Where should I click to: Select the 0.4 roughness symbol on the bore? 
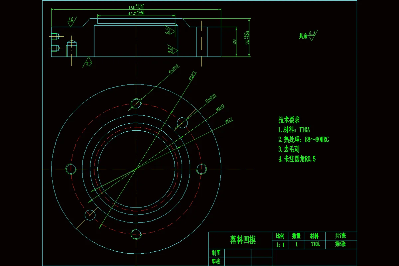tap(169, 30)
